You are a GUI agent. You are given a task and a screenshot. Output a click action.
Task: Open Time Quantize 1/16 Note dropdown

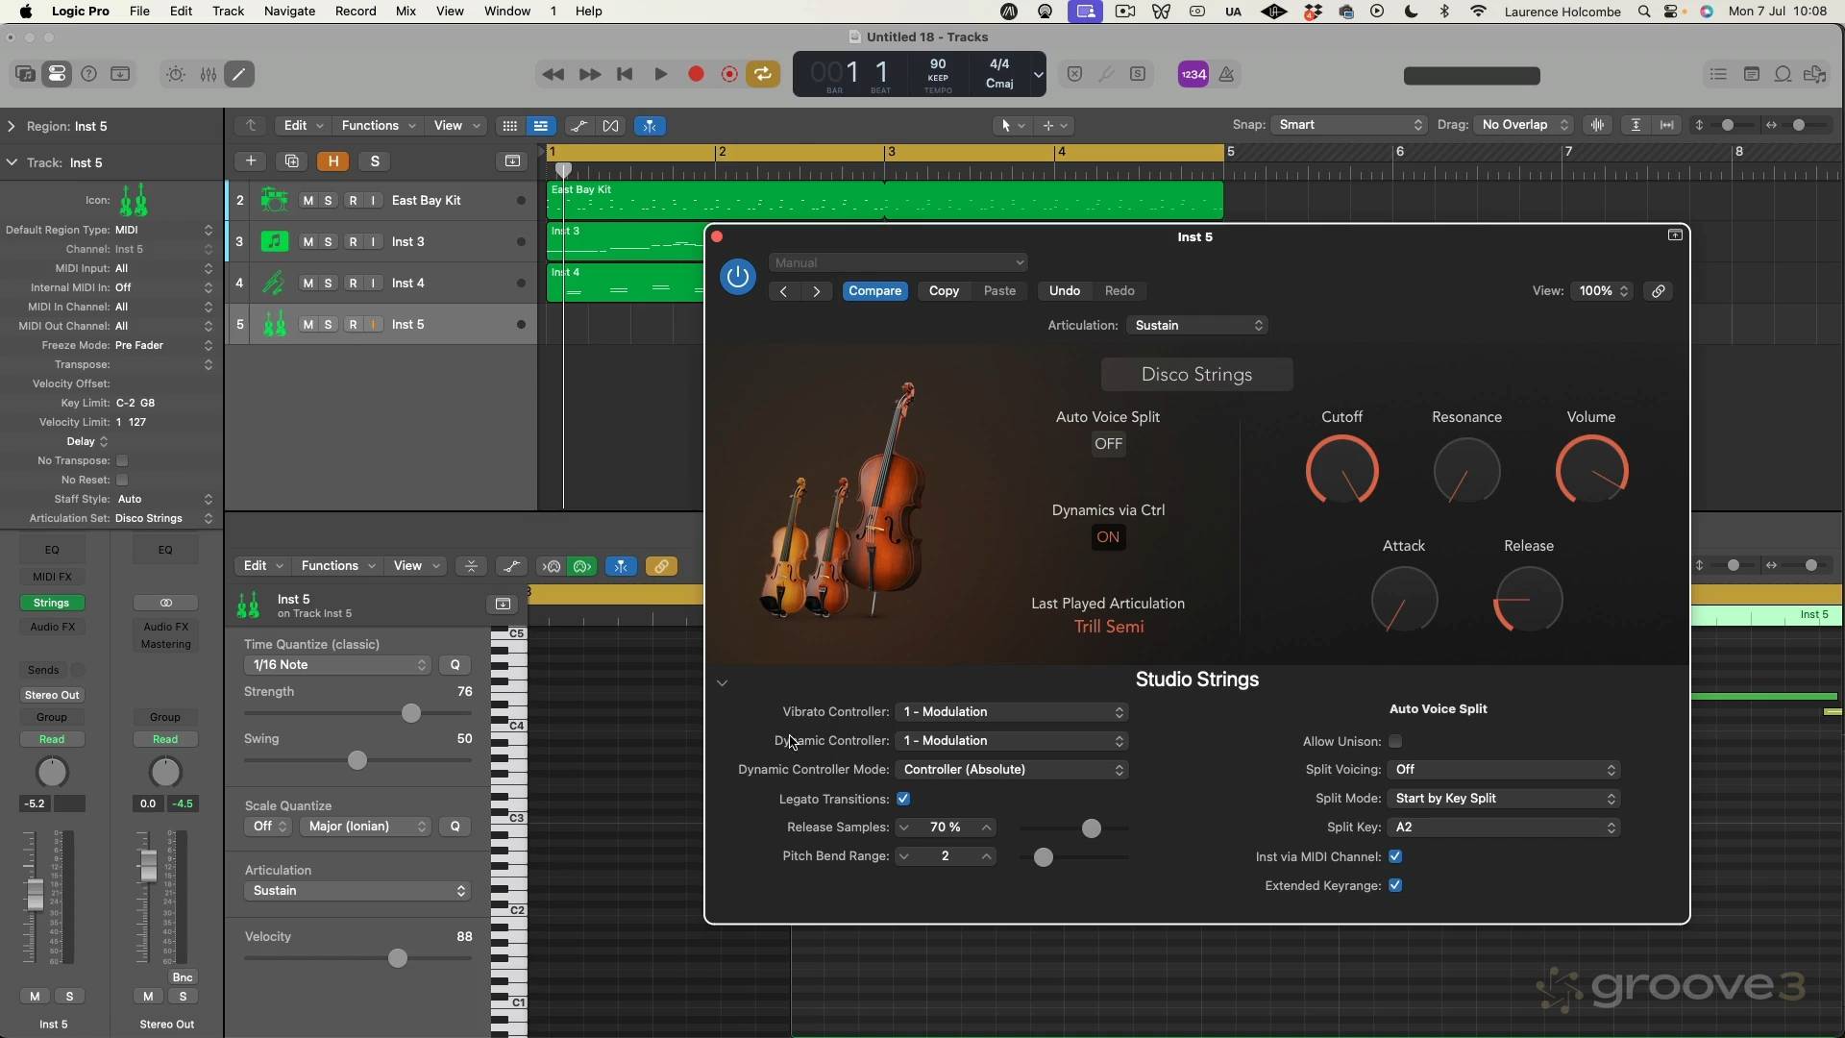(x=336, y=665)
